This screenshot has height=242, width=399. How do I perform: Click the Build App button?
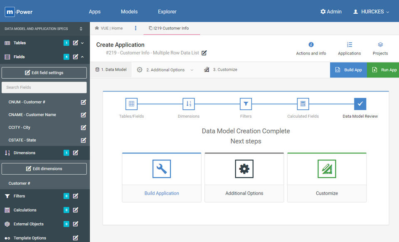tap(348, 70)
